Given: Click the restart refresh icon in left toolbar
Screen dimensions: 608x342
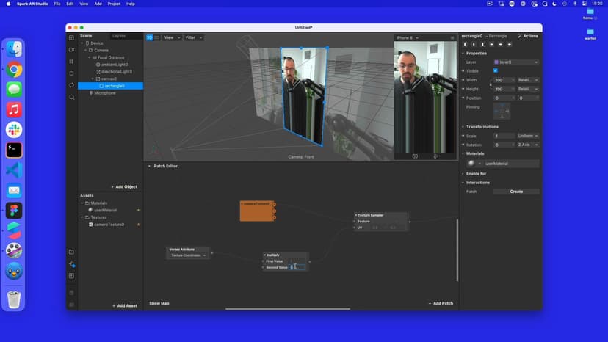Looking at the screenshot, I should click(71, 85).
